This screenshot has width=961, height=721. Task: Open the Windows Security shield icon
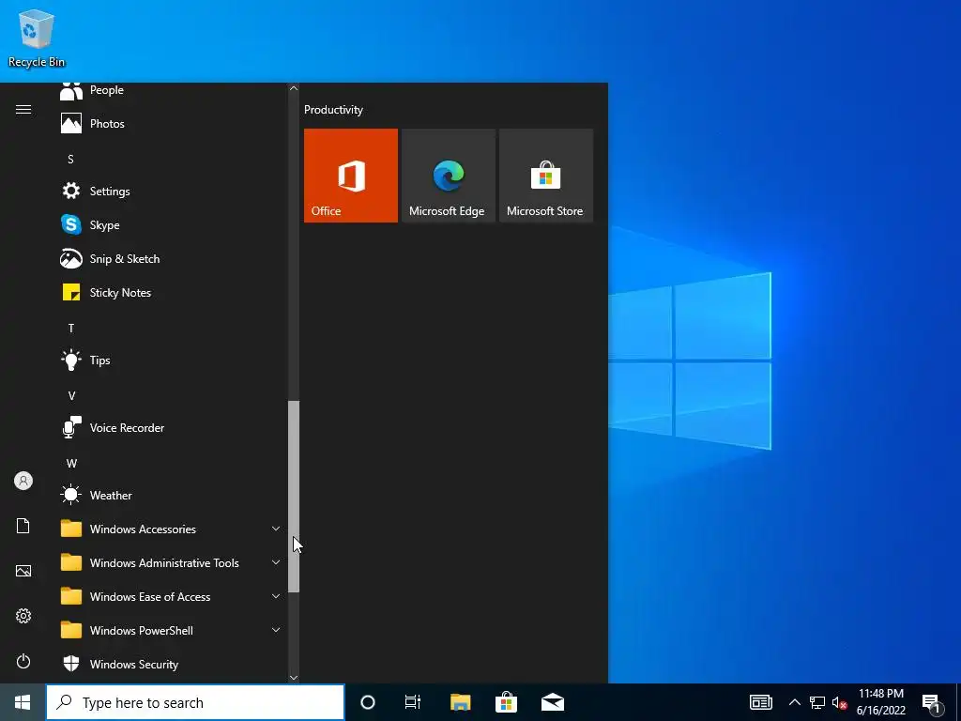[71, 664]
